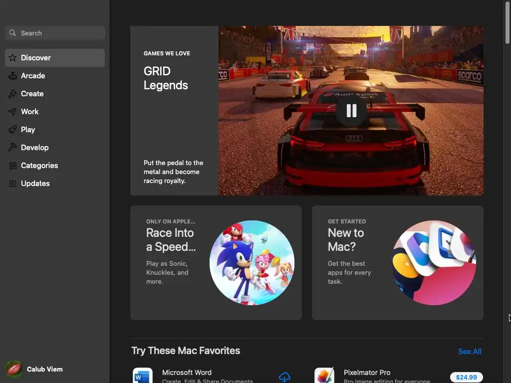Click 'Get the best apps' description
This screenshot has height=383, width=511.
349,273
